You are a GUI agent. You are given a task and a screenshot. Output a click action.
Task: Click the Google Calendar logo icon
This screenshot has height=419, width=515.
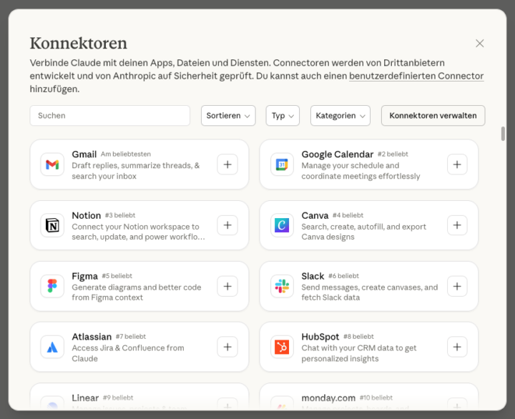click(282, 164)
